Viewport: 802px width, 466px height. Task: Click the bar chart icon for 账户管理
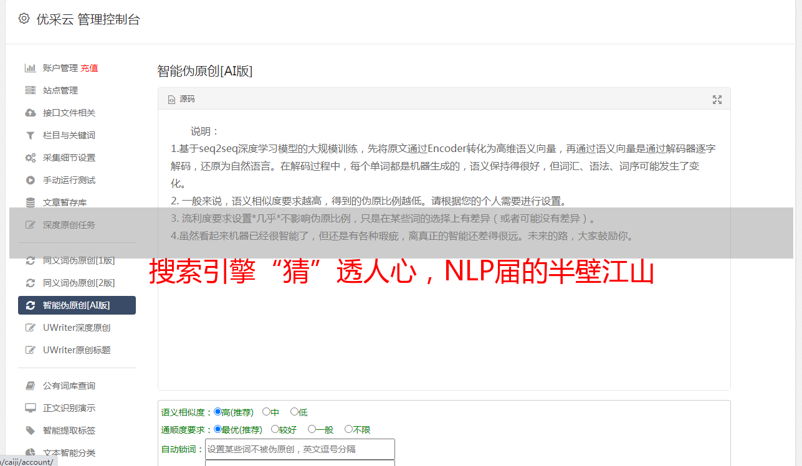pyautogui.click(x=30, y=68)
